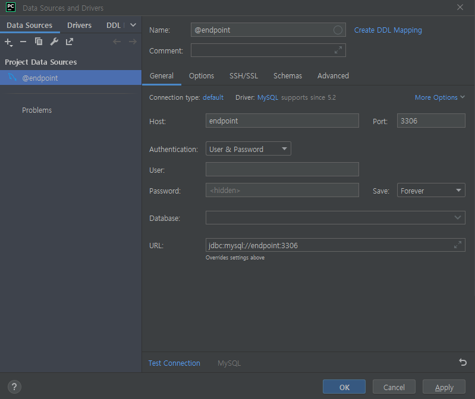Open the Advanced tab

(333, 75)
